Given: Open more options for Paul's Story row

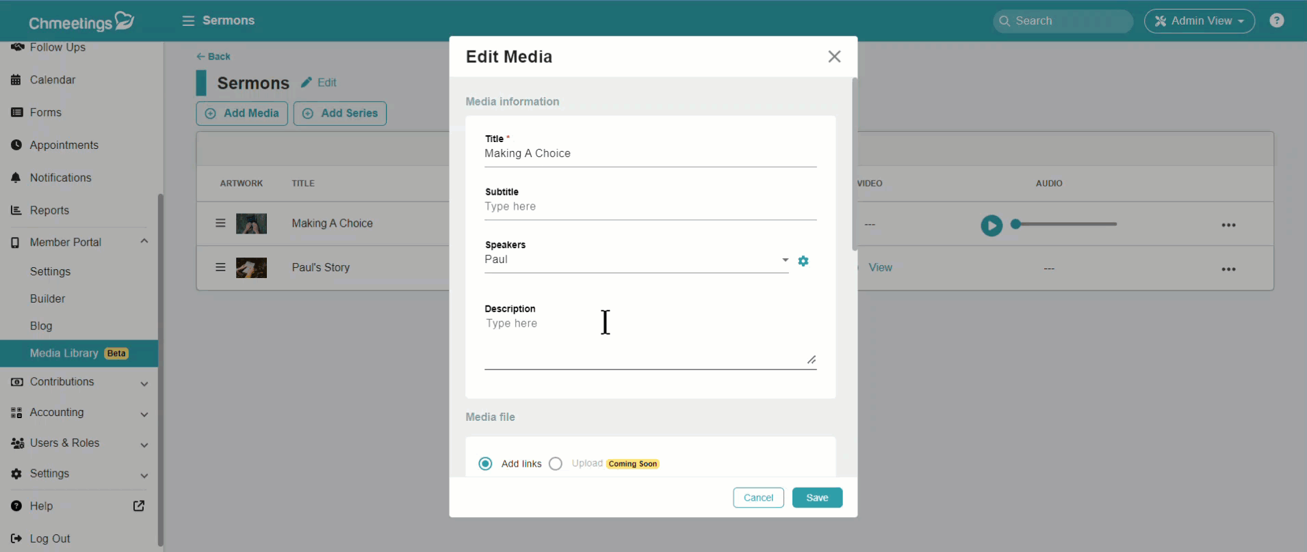Looking at the screenshot, I should coord(1228,269).
